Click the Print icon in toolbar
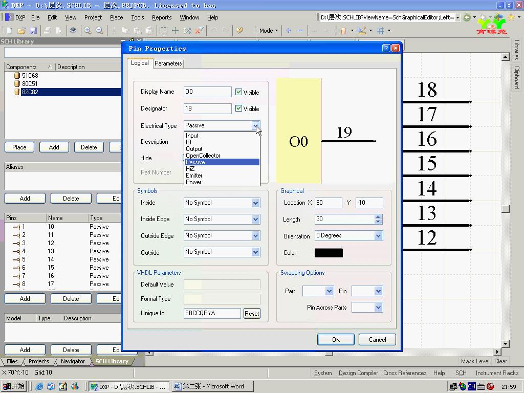Screen dimensions: 524x393 click(x=47, y=31)
